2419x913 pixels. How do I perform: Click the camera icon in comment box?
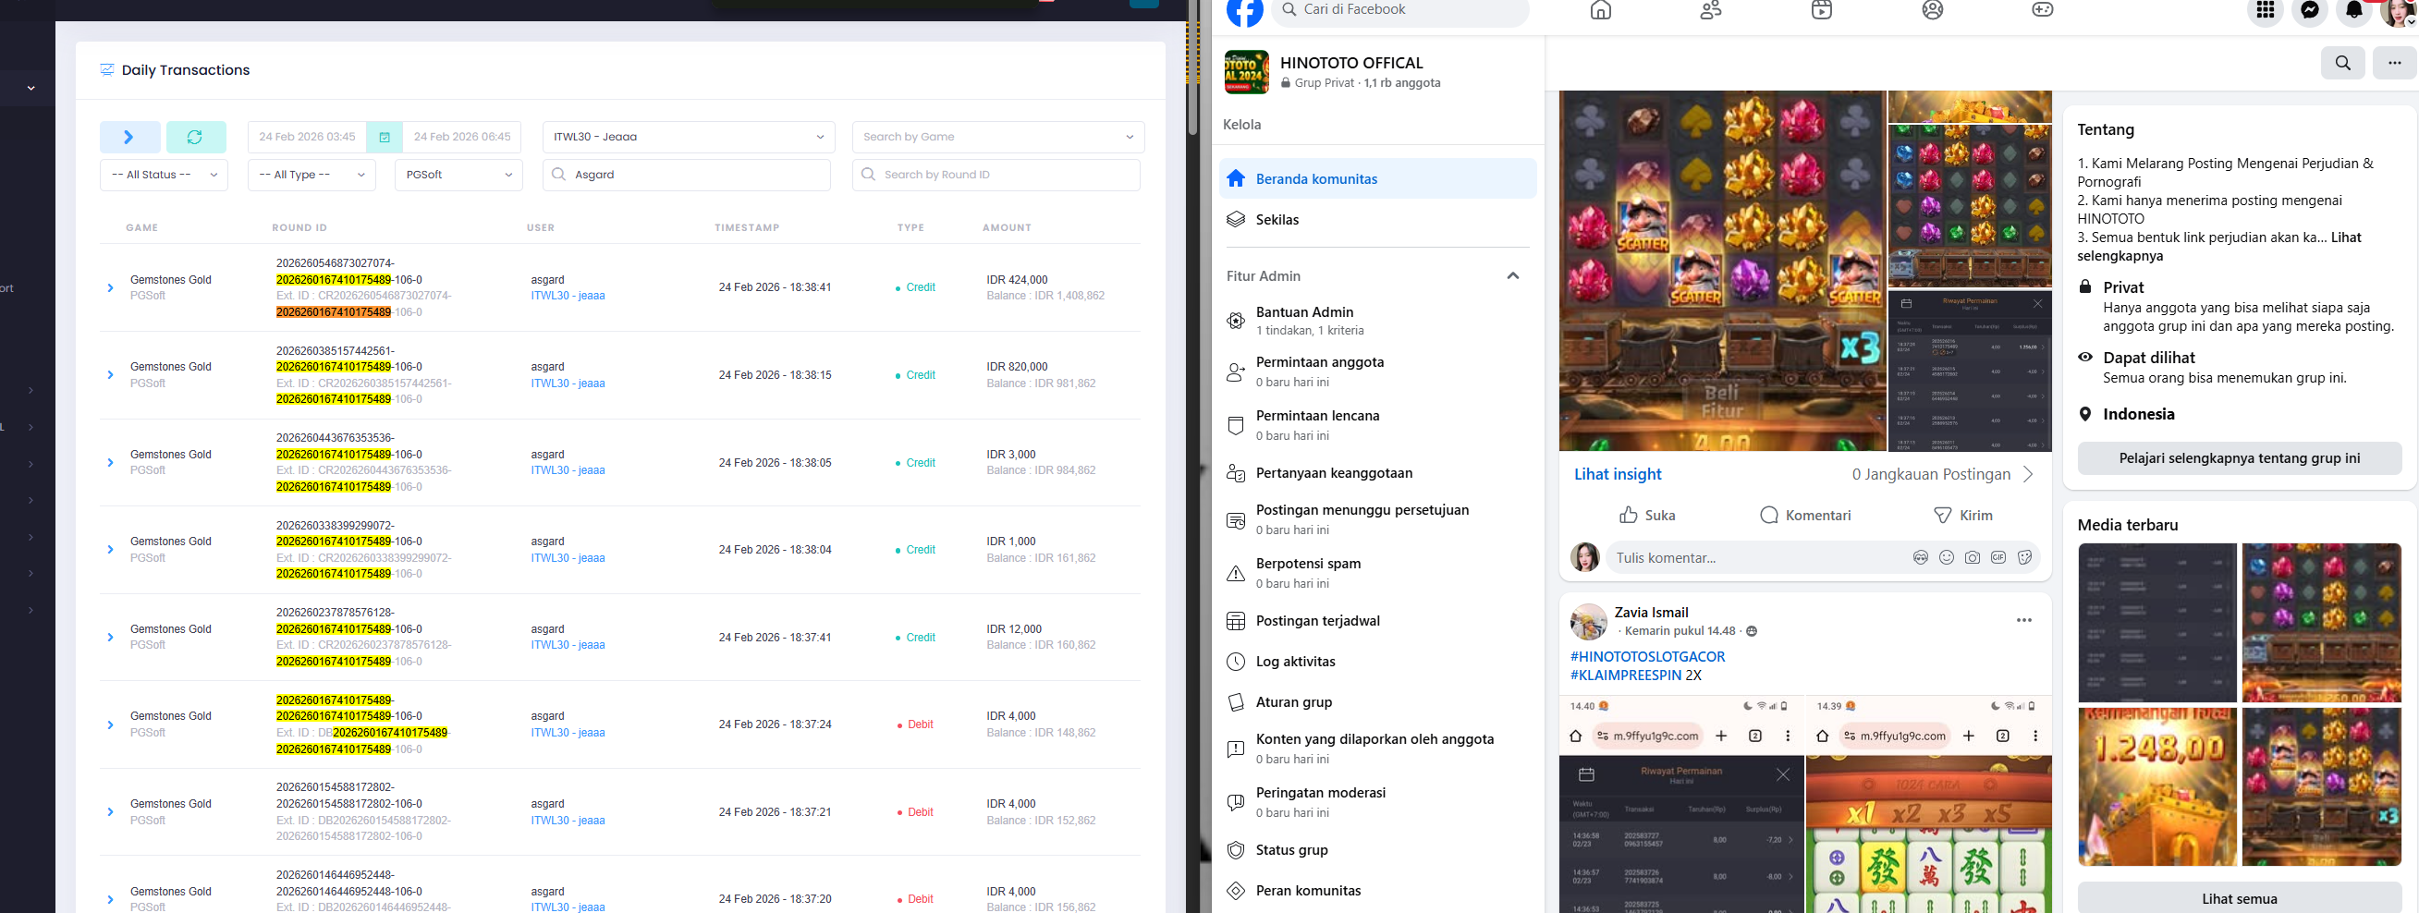[1972, 557]
